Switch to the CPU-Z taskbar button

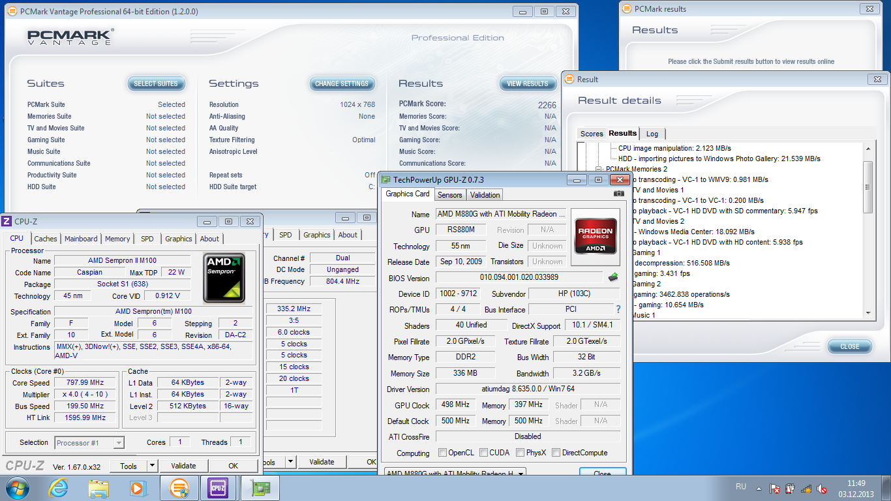click(219, 487)
